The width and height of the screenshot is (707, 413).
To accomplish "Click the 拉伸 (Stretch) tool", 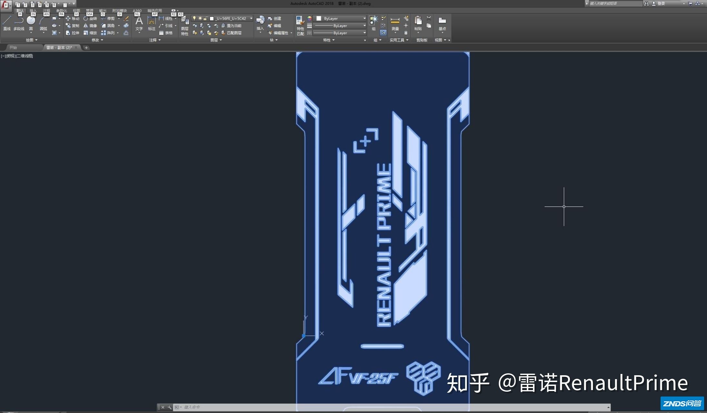I will (73, 33).
